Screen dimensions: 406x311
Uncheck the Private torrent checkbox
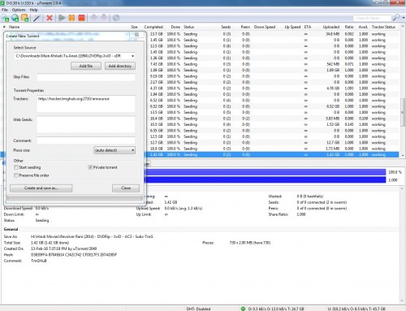pyautogui.click(x=90, y=167)
